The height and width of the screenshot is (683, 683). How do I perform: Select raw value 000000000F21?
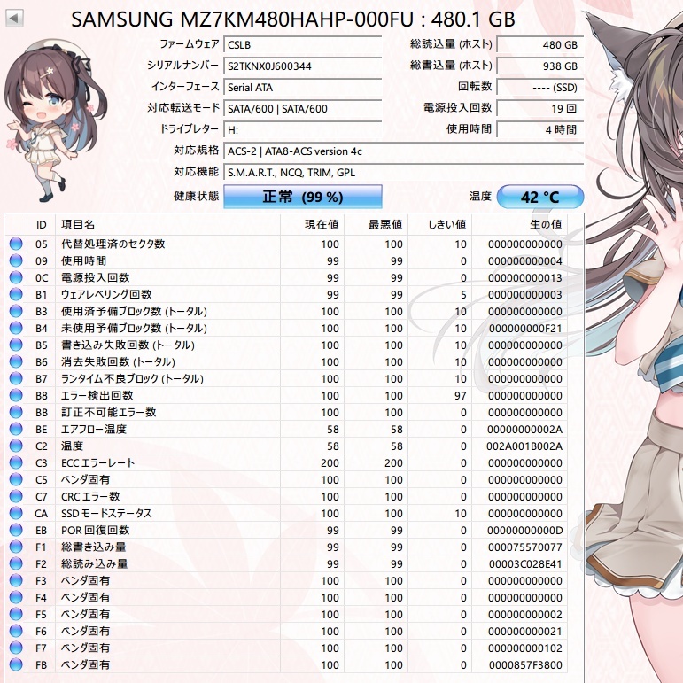[x=525, y=329]
